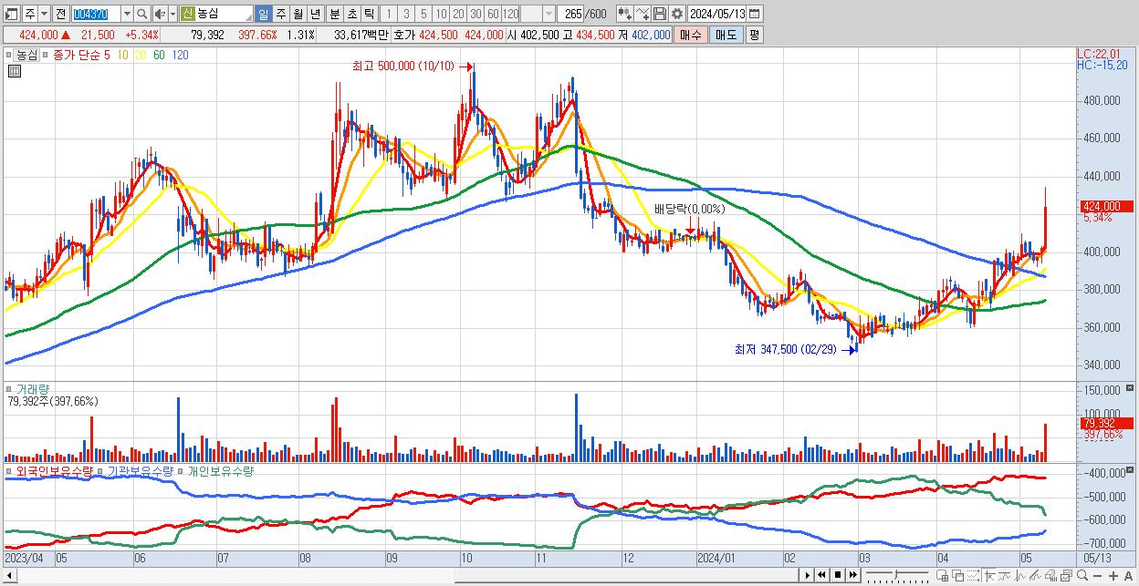Click the crosshair cursor tool icon
This screenshot has width=1139, height=586.
(989, 576)
